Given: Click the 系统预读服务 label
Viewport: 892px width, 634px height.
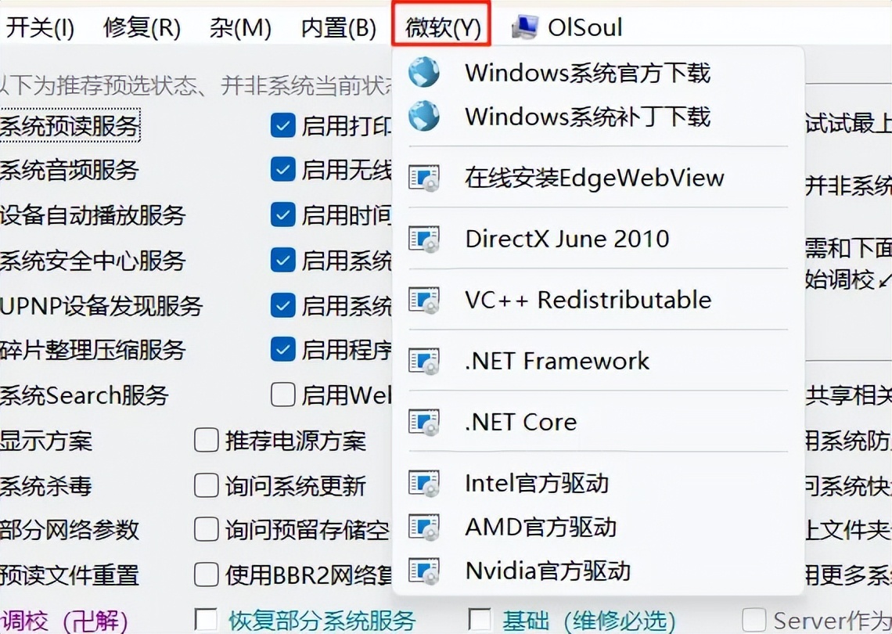Looking at the screenshot, I should click(70, 126).
